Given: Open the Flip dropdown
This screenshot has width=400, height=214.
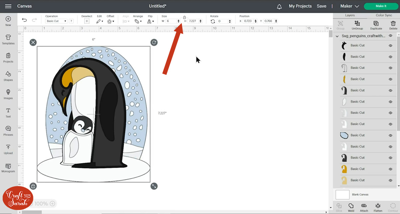Looking at the screenshot, I should click(x=151, y=21).
